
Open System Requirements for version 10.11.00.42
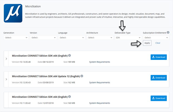100,103
